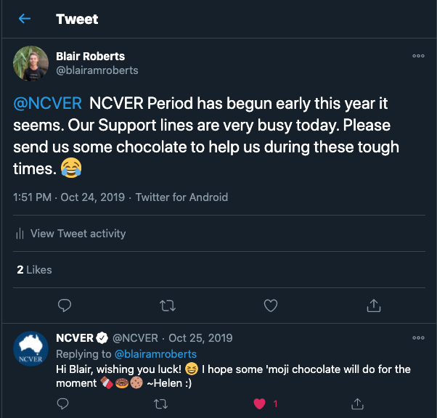Open more options on Blair's tweet
Image resolution: width=437 pixels, height=418 pixels.
(418, 56)
